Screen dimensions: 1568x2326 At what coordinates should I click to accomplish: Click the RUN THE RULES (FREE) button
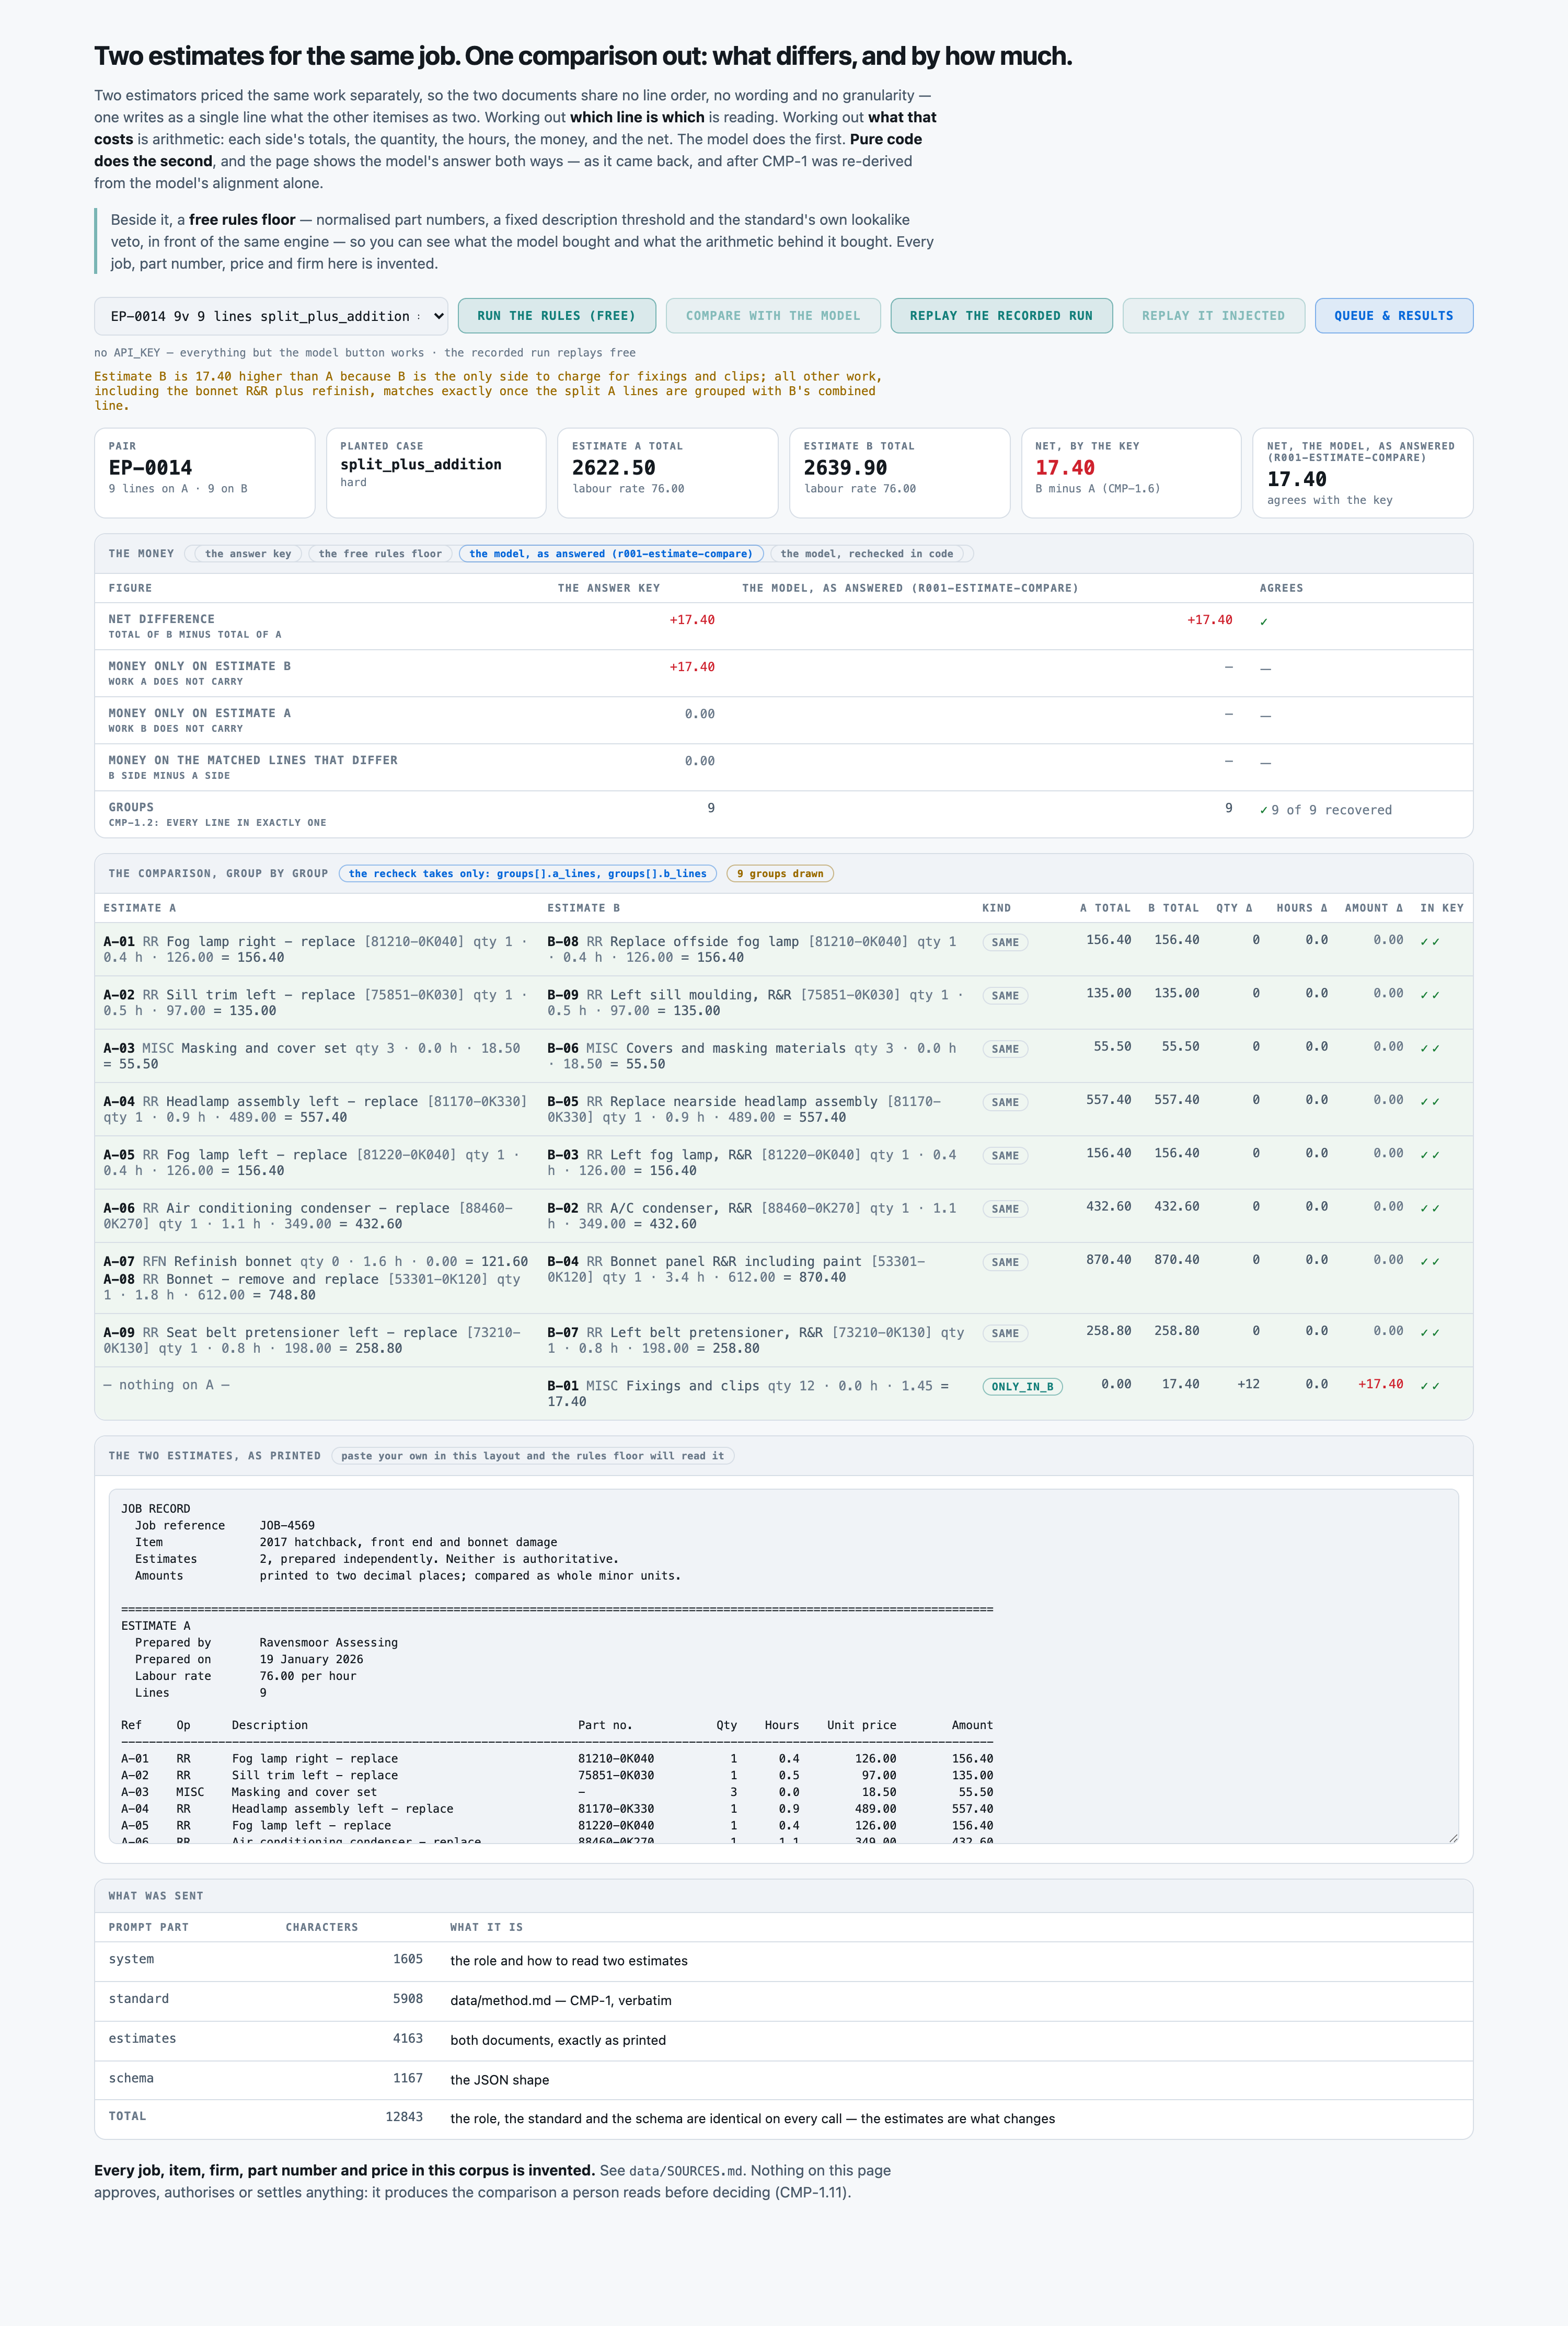coord(556,316)
